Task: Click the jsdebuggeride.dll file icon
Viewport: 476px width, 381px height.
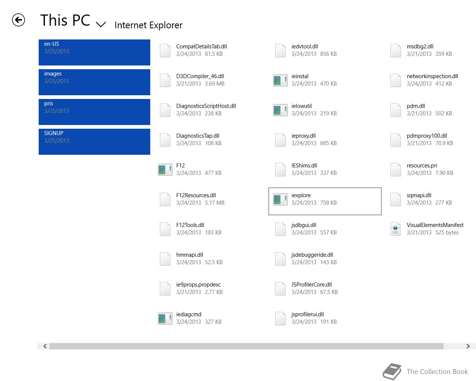Action: point(280,259)
